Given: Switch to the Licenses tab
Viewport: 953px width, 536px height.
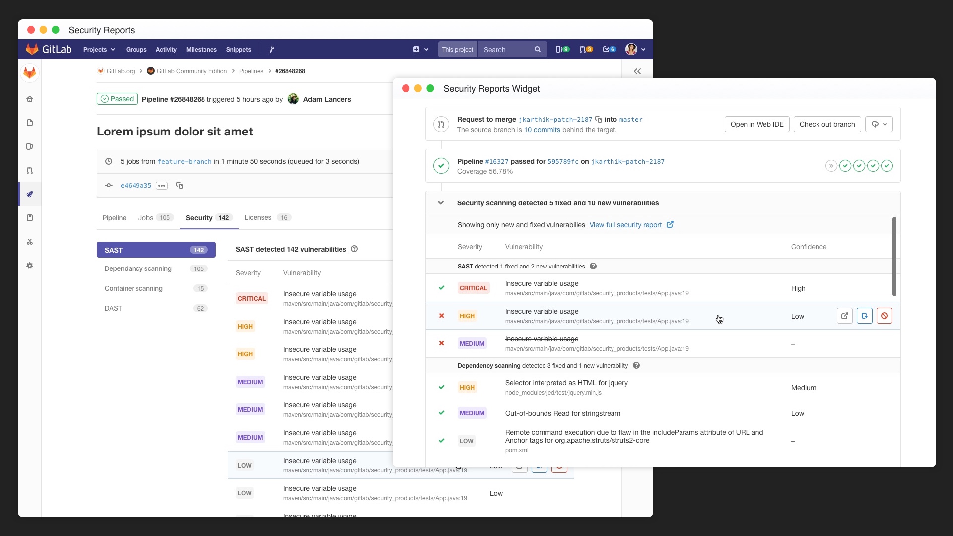Looking at the screenshot, I should coord(258,217).
